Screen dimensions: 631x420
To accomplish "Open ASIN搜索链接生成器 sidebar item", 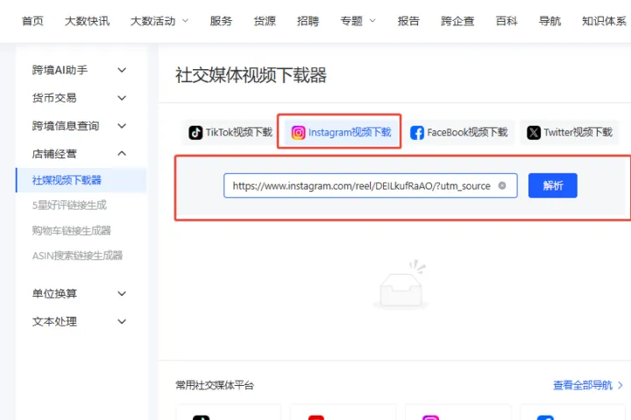I will coord(77,255).
